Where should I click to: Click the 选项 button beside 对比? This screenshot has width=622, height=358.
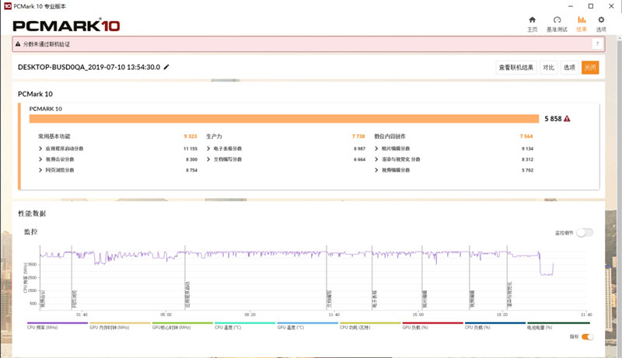[570, 68]
